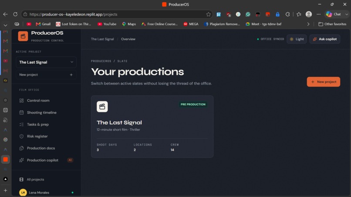The height and width of the screenshot is (197, 351).
Task: Click the browser address bar URL
Action: click(x=73, y=14)
